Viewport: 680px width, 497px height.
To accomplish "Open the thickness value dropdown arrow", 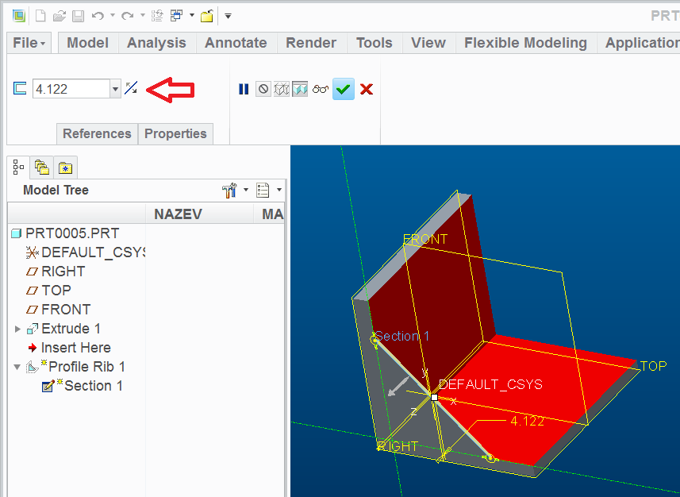I will click(x=115, y=90).
